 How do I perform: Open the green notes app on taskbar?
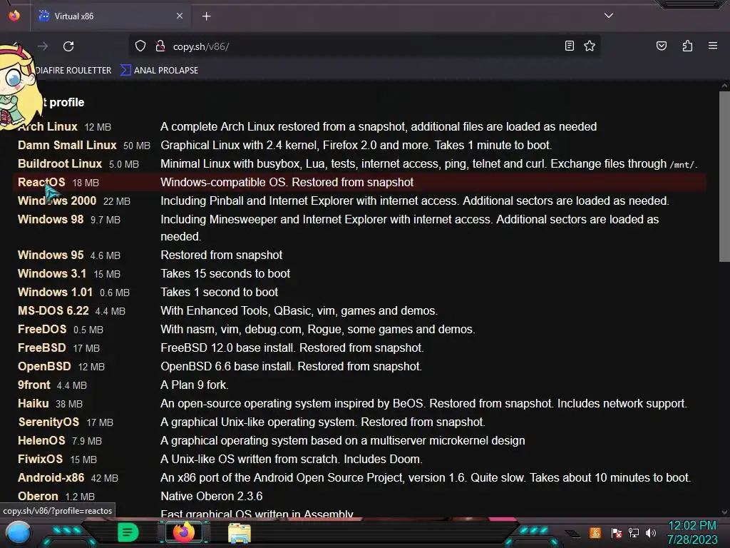(x=128, y=532)
